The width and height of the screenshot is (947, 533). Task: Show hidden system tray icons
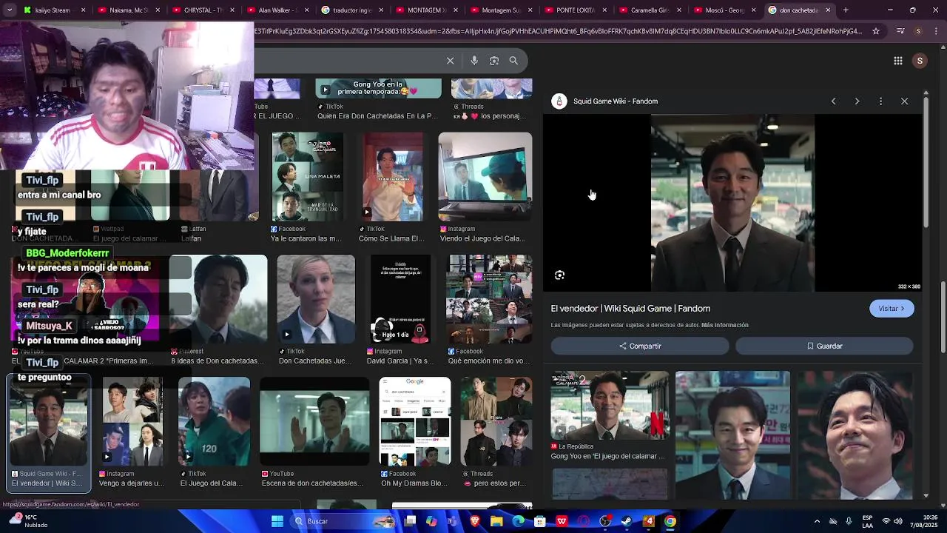click(x=817, y=521)
